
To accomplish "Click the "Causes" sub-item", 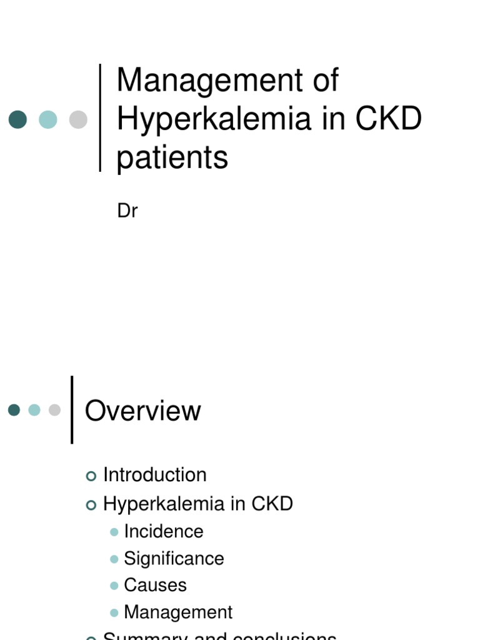I will (x=155, y=585).
